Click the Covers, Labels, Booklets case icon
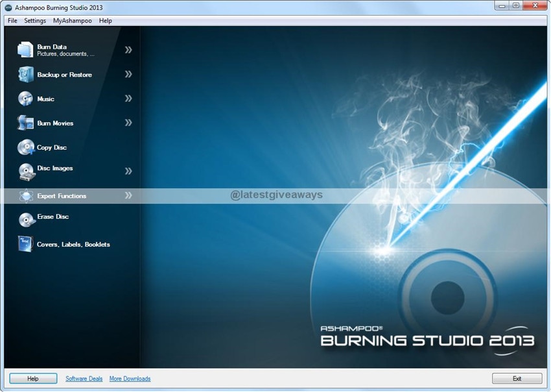Image resolution: width=551 pixels, height=392 pixels. 25,244
